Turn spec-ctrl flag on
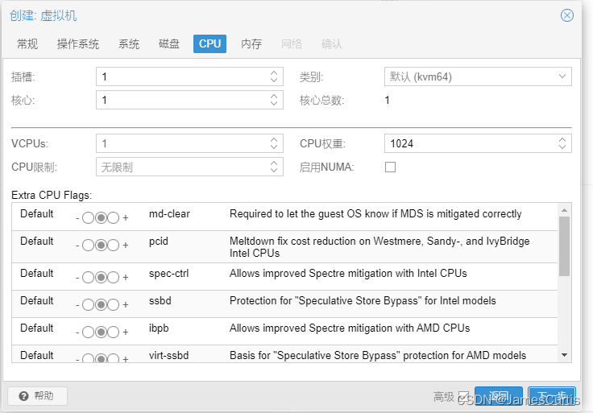This screenshot has height=413, width=593. pos(113,278)
